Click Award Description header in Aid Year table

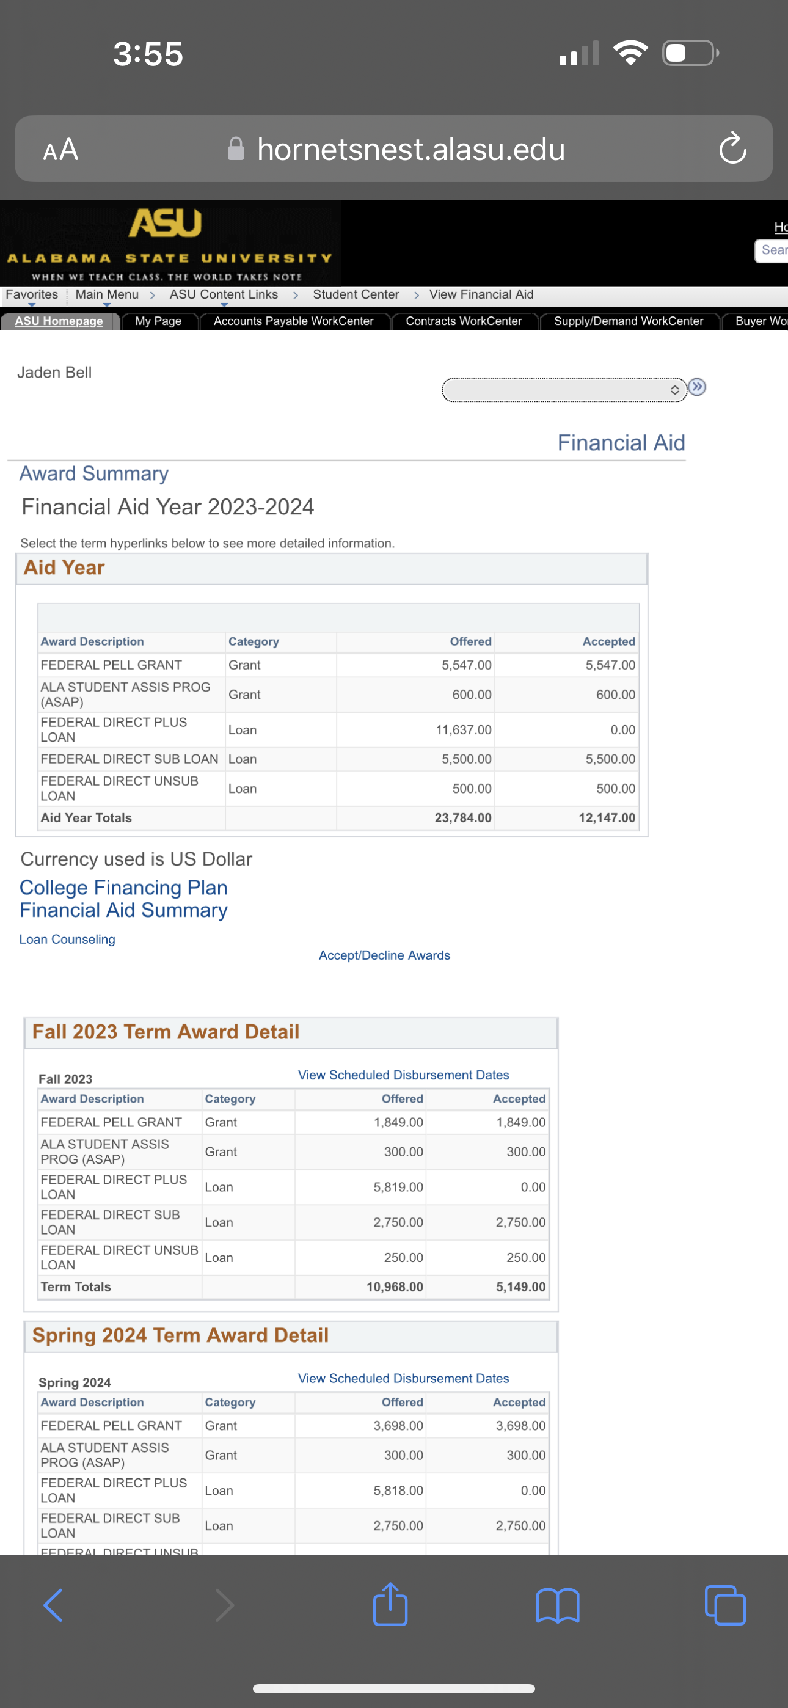[x=92, y=642]
